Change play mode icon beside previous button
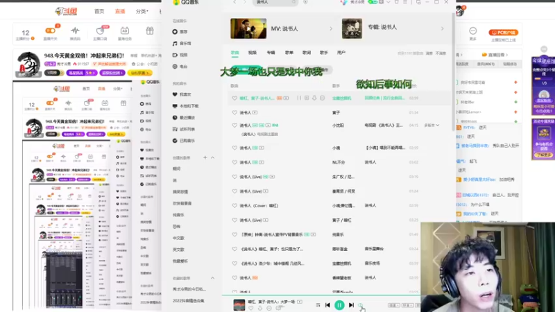This screenshot has width=555, height=312. (x=318, y=305)
